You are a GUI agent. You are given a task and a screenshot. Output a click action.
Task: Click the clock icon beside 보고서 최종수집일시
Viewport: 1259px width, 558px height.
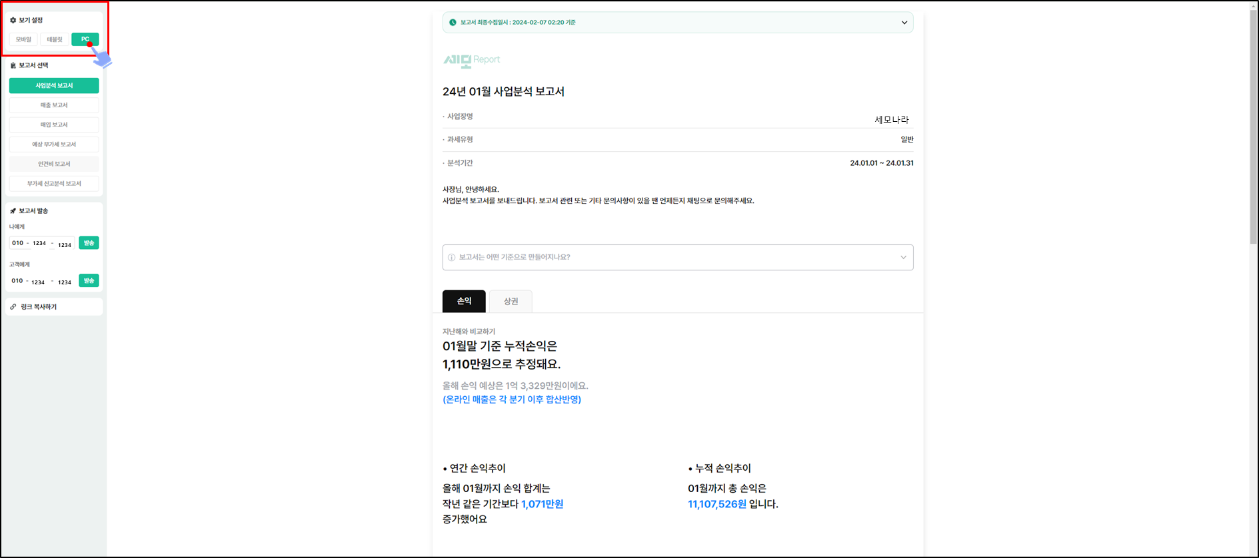pyautogui.click(x=453, y=23)
